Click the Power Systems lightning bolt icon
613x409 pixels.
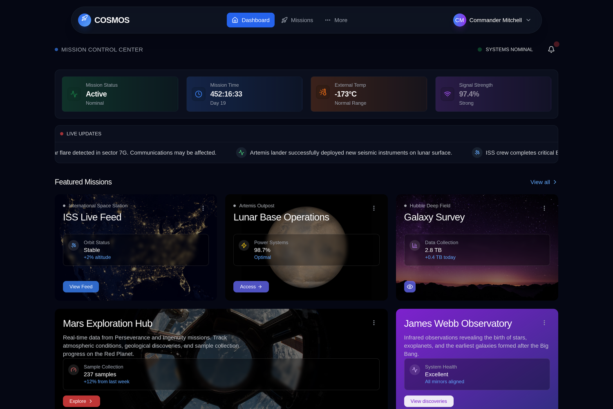tap(244, 245)
